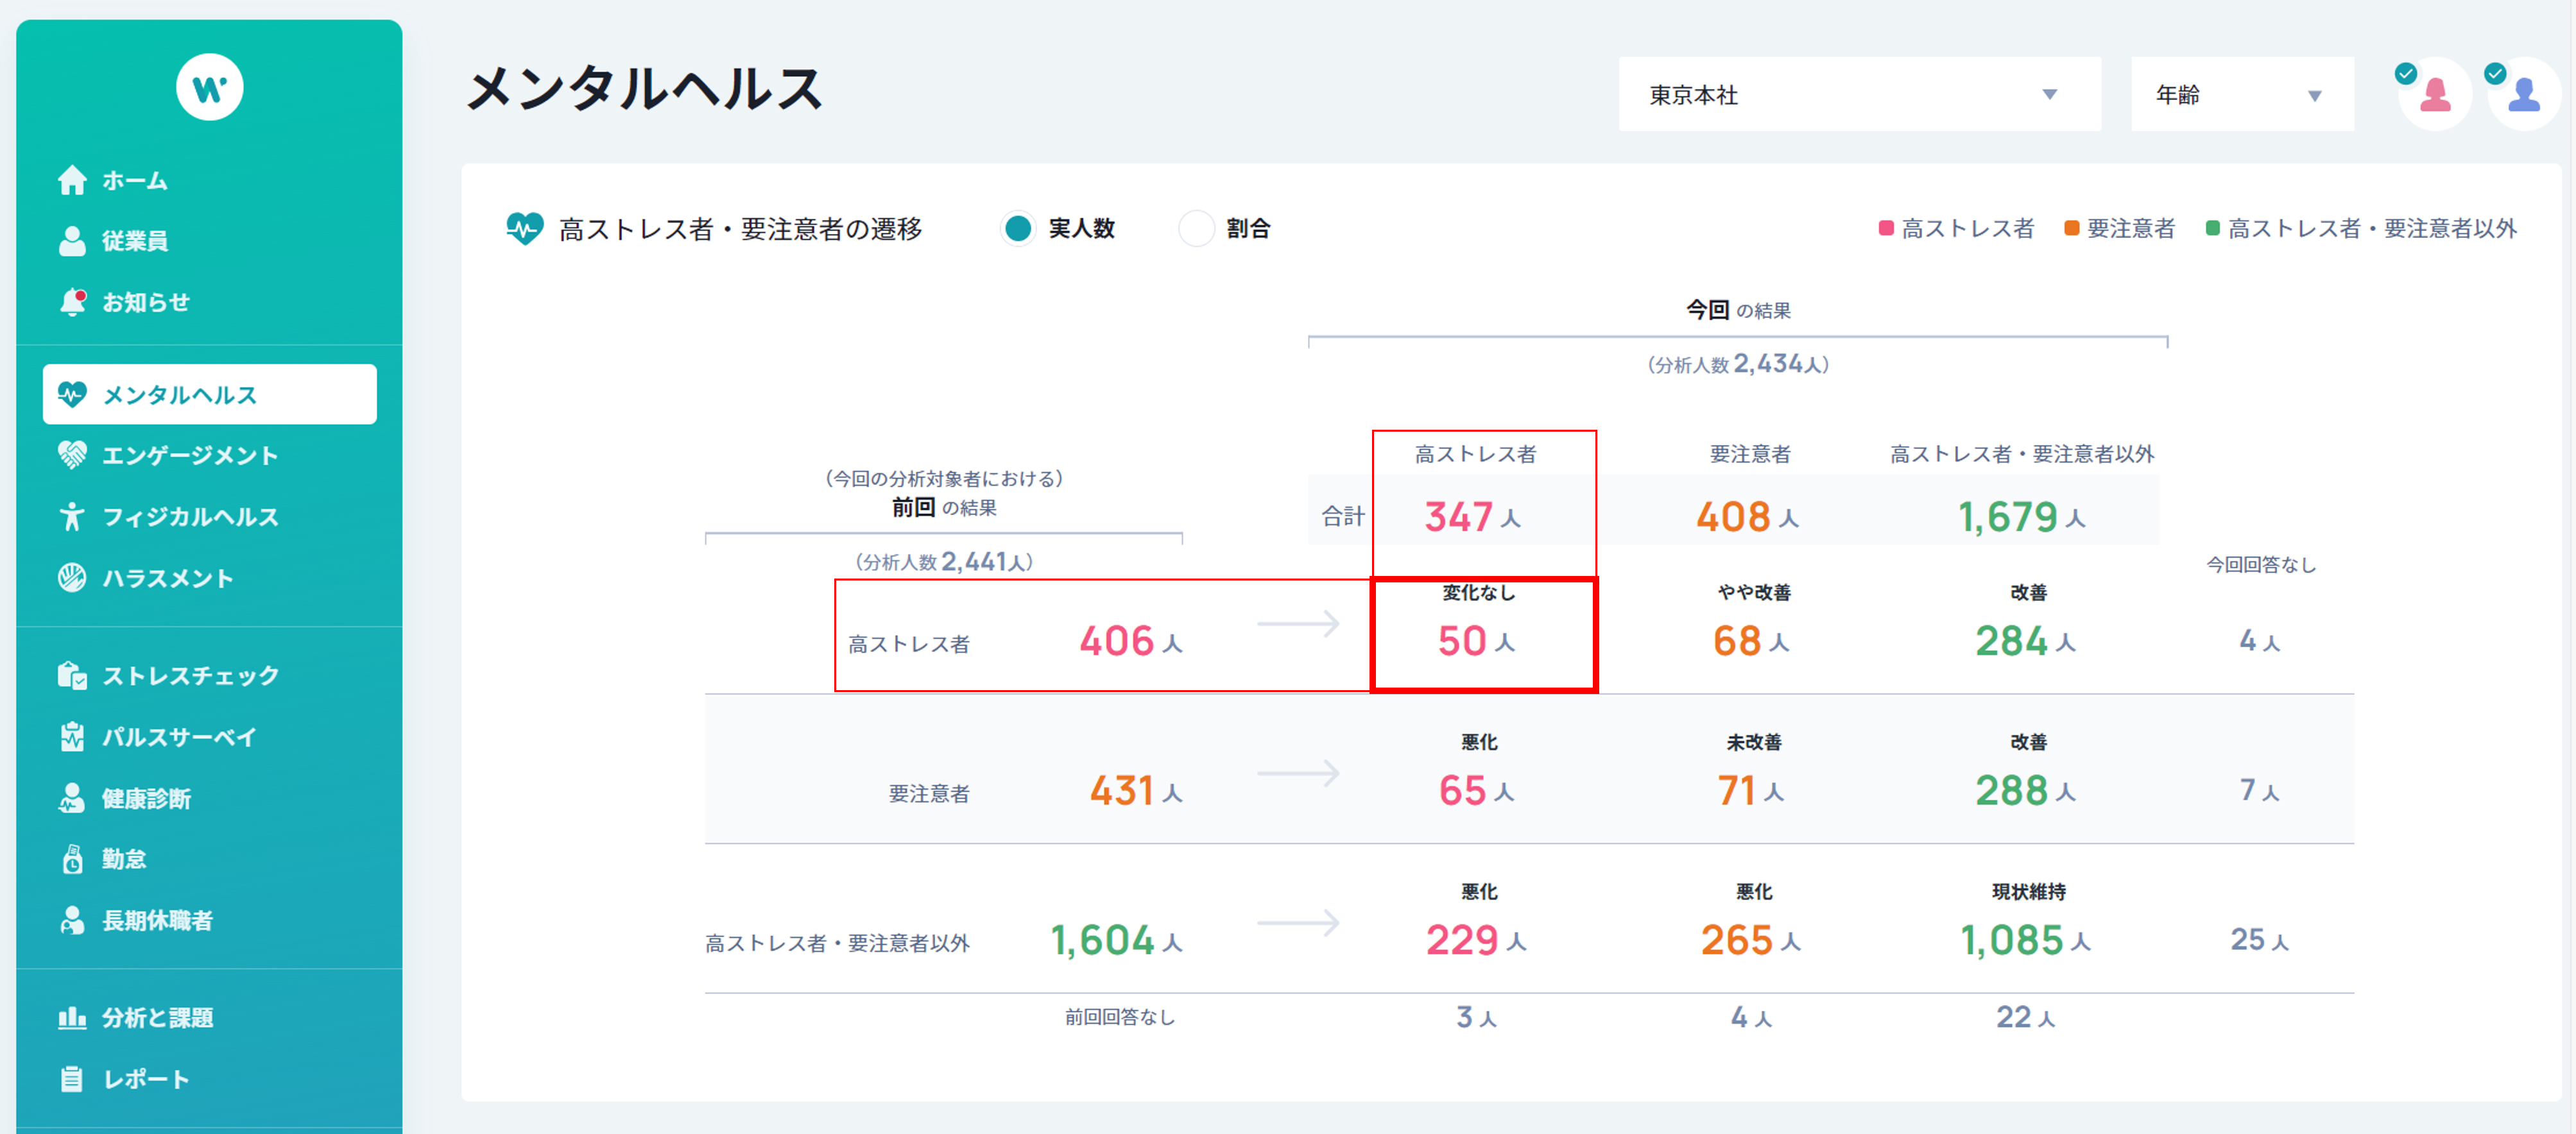Click the 前回回答なし 22人 value
This screenshot has width=2576, height=1134.
(x=2026, y=1017)
